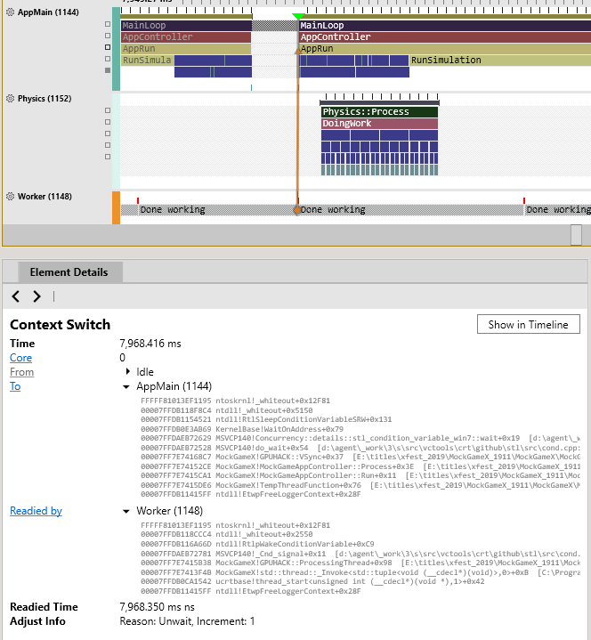Click the green triangle time marker

click(298, 16)
